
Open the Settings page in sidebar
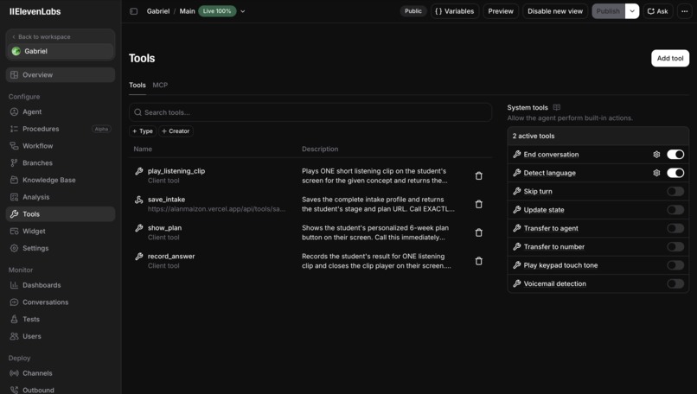(61, 248)
